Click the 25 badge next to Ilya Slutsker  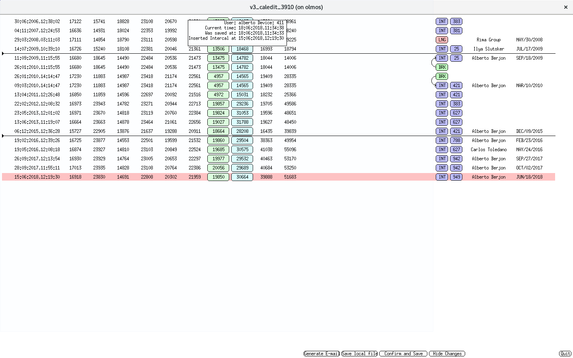click(456, 49)
